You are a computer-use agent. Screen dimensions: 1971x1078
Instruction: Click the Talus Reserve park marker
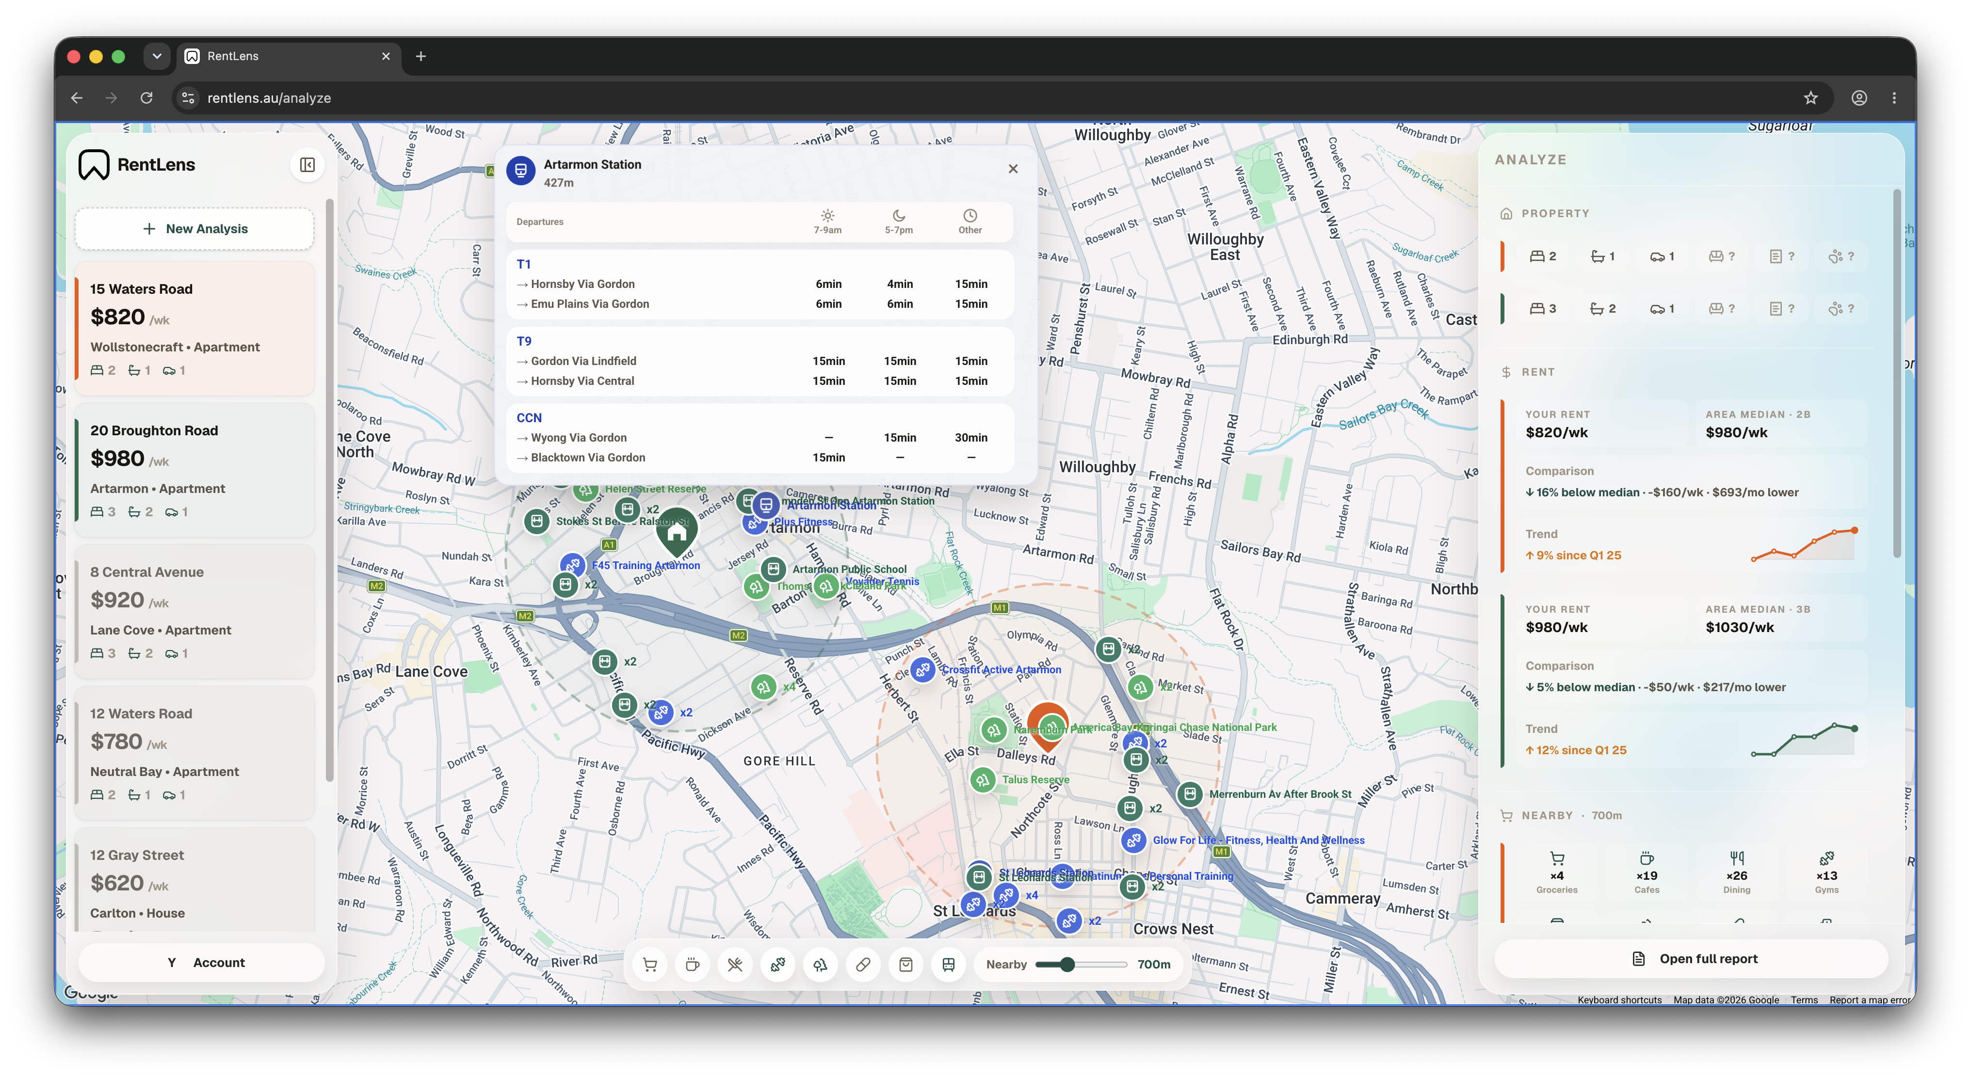click(x=983, y=780)
